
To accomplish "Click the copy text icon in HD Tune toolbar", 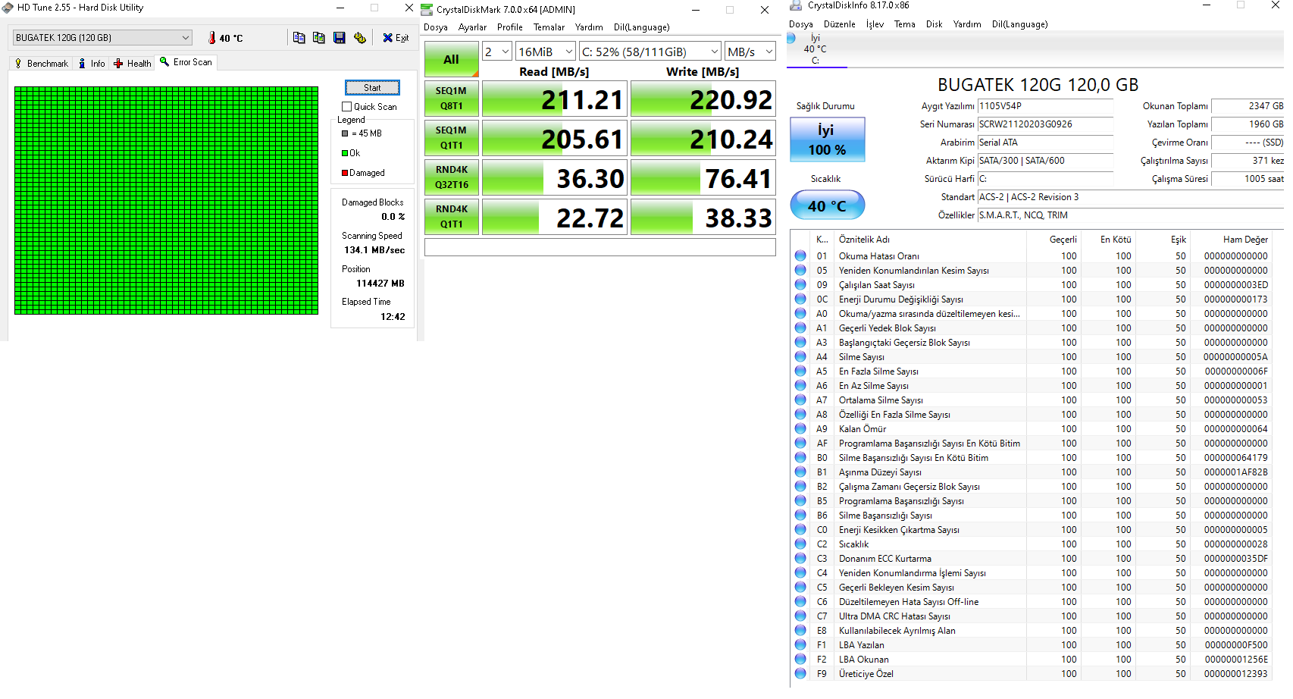I will tap(299, 38).
